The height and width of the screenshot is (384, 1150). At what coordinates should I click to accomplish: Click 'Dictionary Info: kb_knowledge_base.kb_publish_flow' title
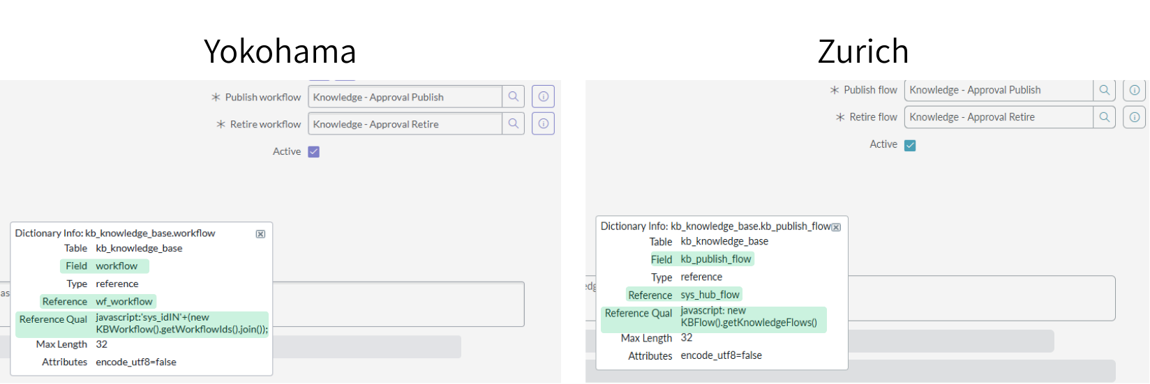point(716,226)
